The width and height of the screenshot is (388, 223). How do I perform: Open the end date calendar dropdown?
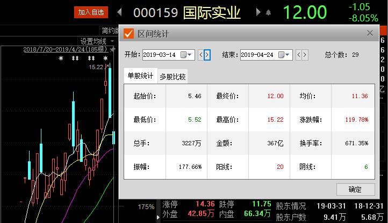pyautogui.click(x=284, y=55)
